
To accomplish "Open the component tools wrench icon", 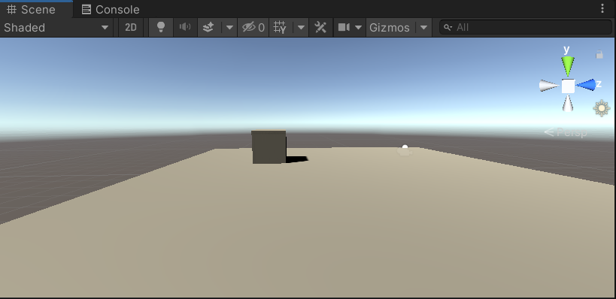I will [320, 28].
